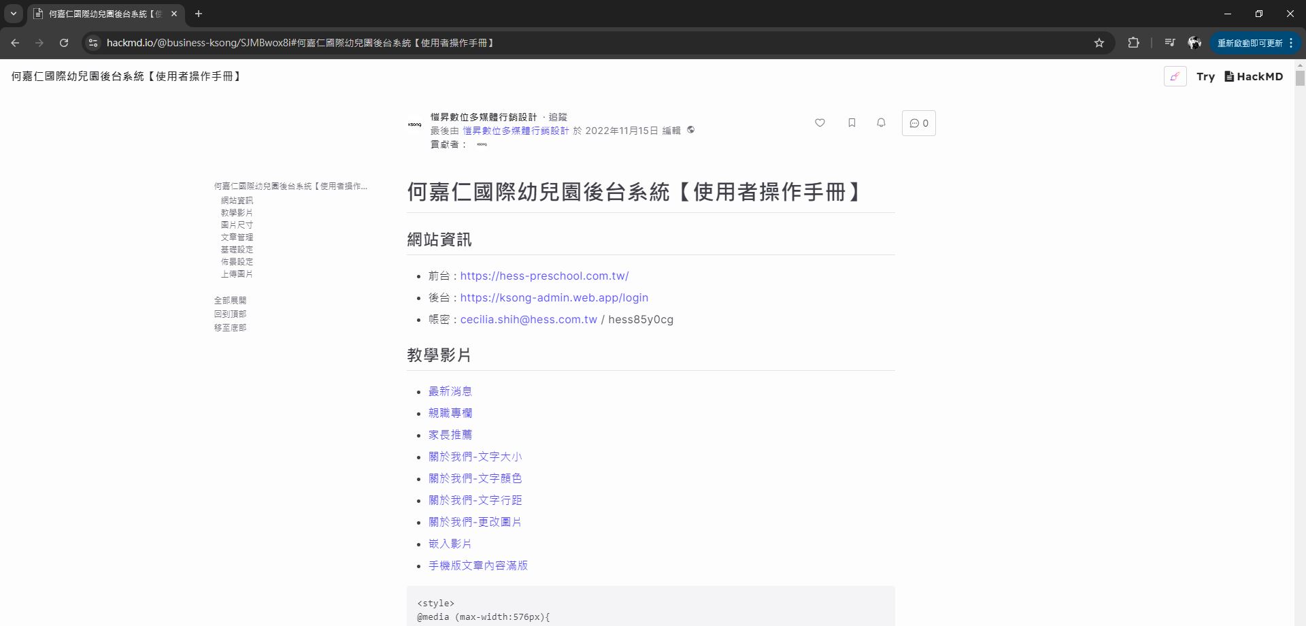
Task: Open author name 愷昇數位多媒體行銷設計 at top
Action: [x=484, y=117]
